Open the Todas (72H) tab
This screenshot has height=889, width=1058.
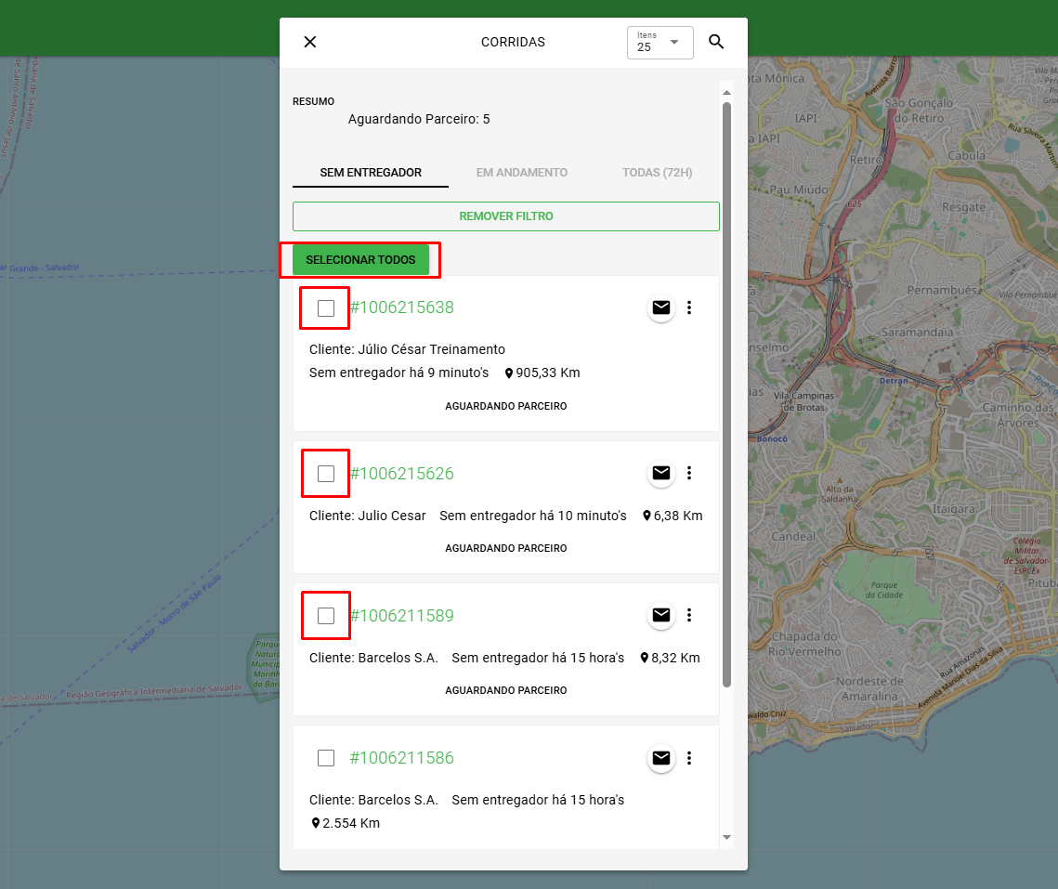click(658, 173)
